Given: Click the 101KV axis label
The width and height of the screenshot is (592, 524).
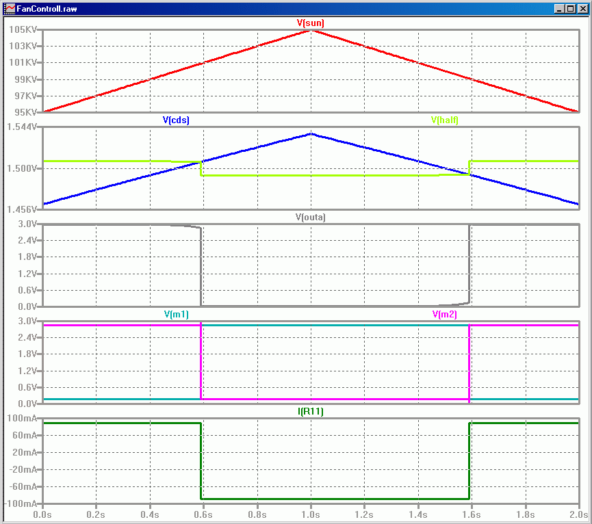Looking at the screenshot, I should point(23,62).
